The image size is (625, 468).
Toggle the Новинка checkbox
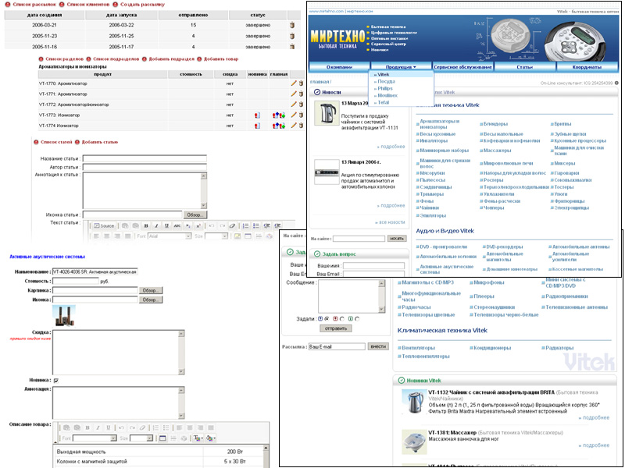click(x=55, y=380)
